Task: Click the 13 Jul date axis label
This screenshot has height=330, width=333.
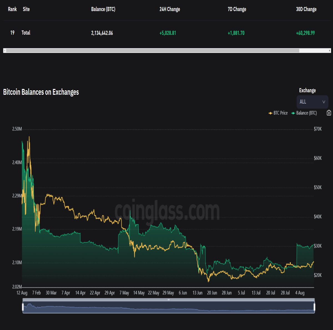Action: tap(256, 293)
